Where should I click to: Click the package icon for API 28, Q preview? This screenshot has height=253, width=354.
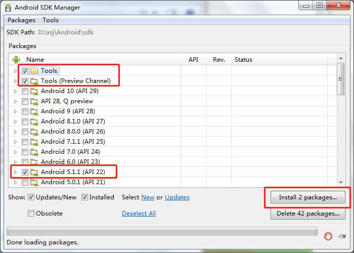click(34, 101)
